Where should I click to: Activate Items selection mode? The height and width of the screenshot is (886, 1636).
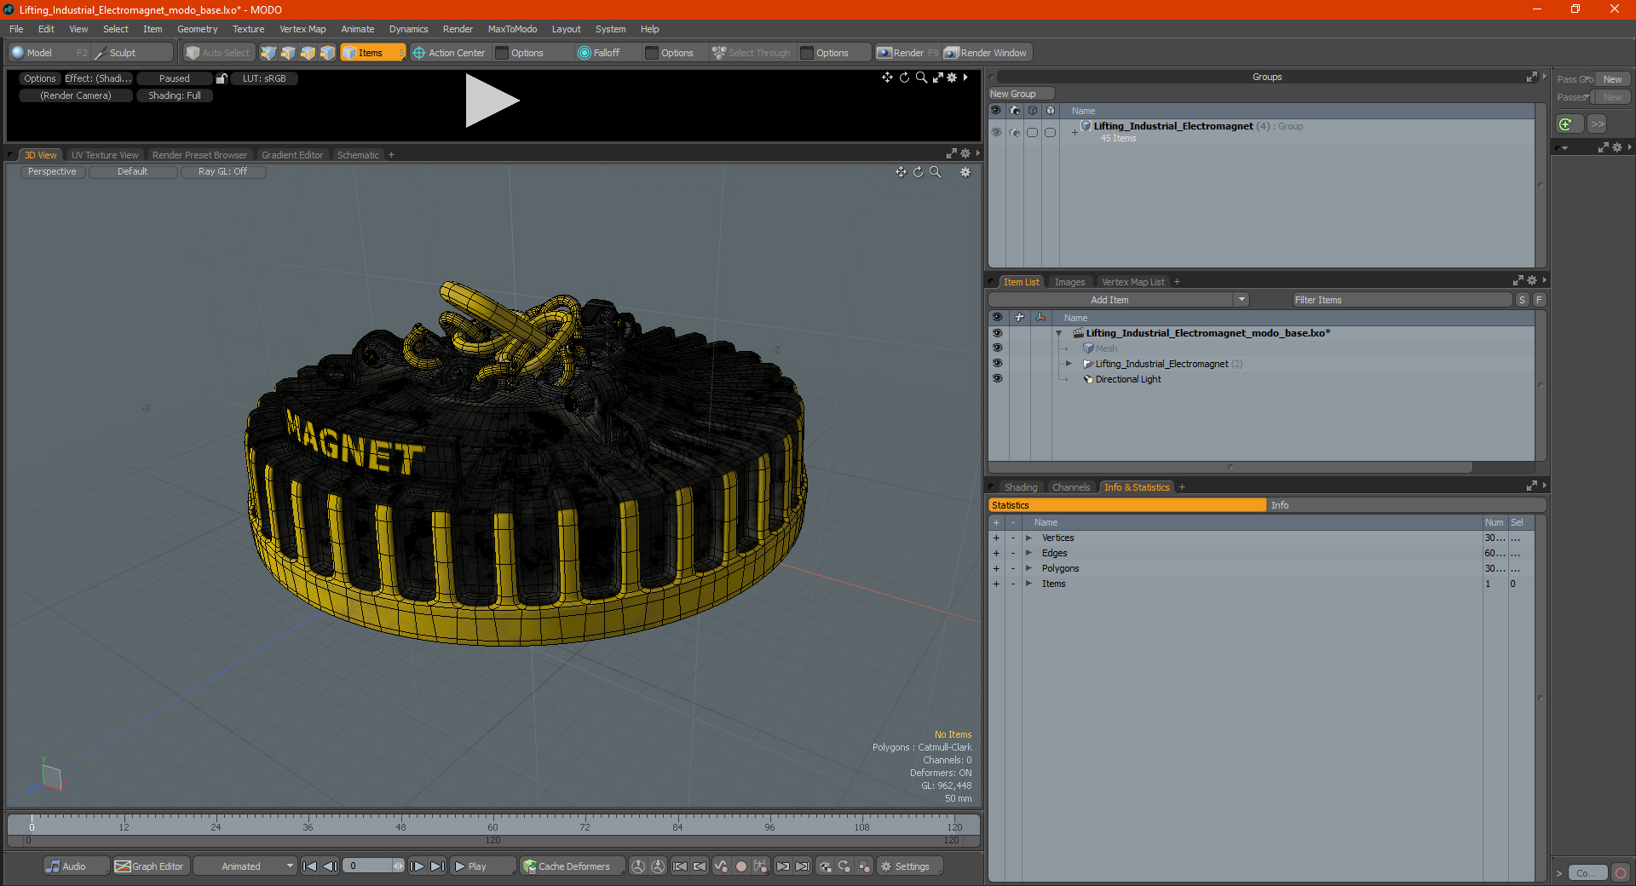[372, 53]
